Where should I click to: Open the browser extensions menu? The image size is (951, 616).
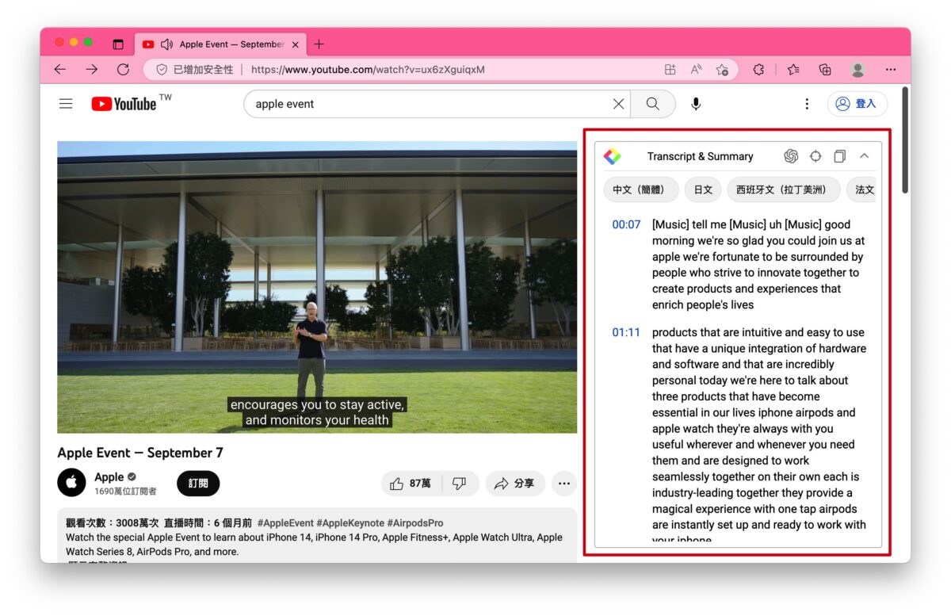coord(758,70)
